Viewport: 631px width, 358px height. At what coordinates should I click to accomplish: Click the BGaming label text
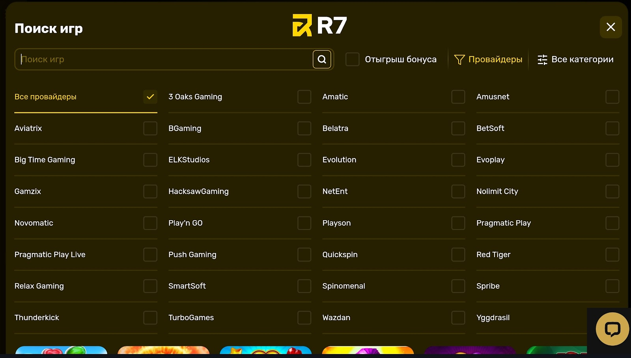tap(185, 128)
